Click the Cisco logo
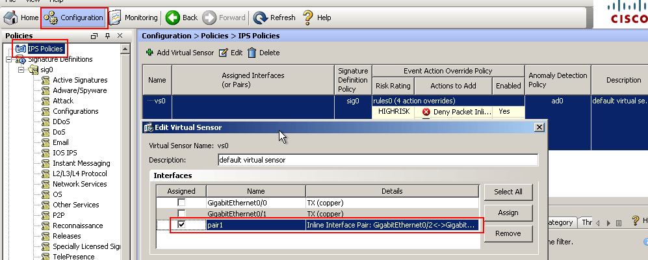 [627, 12]
